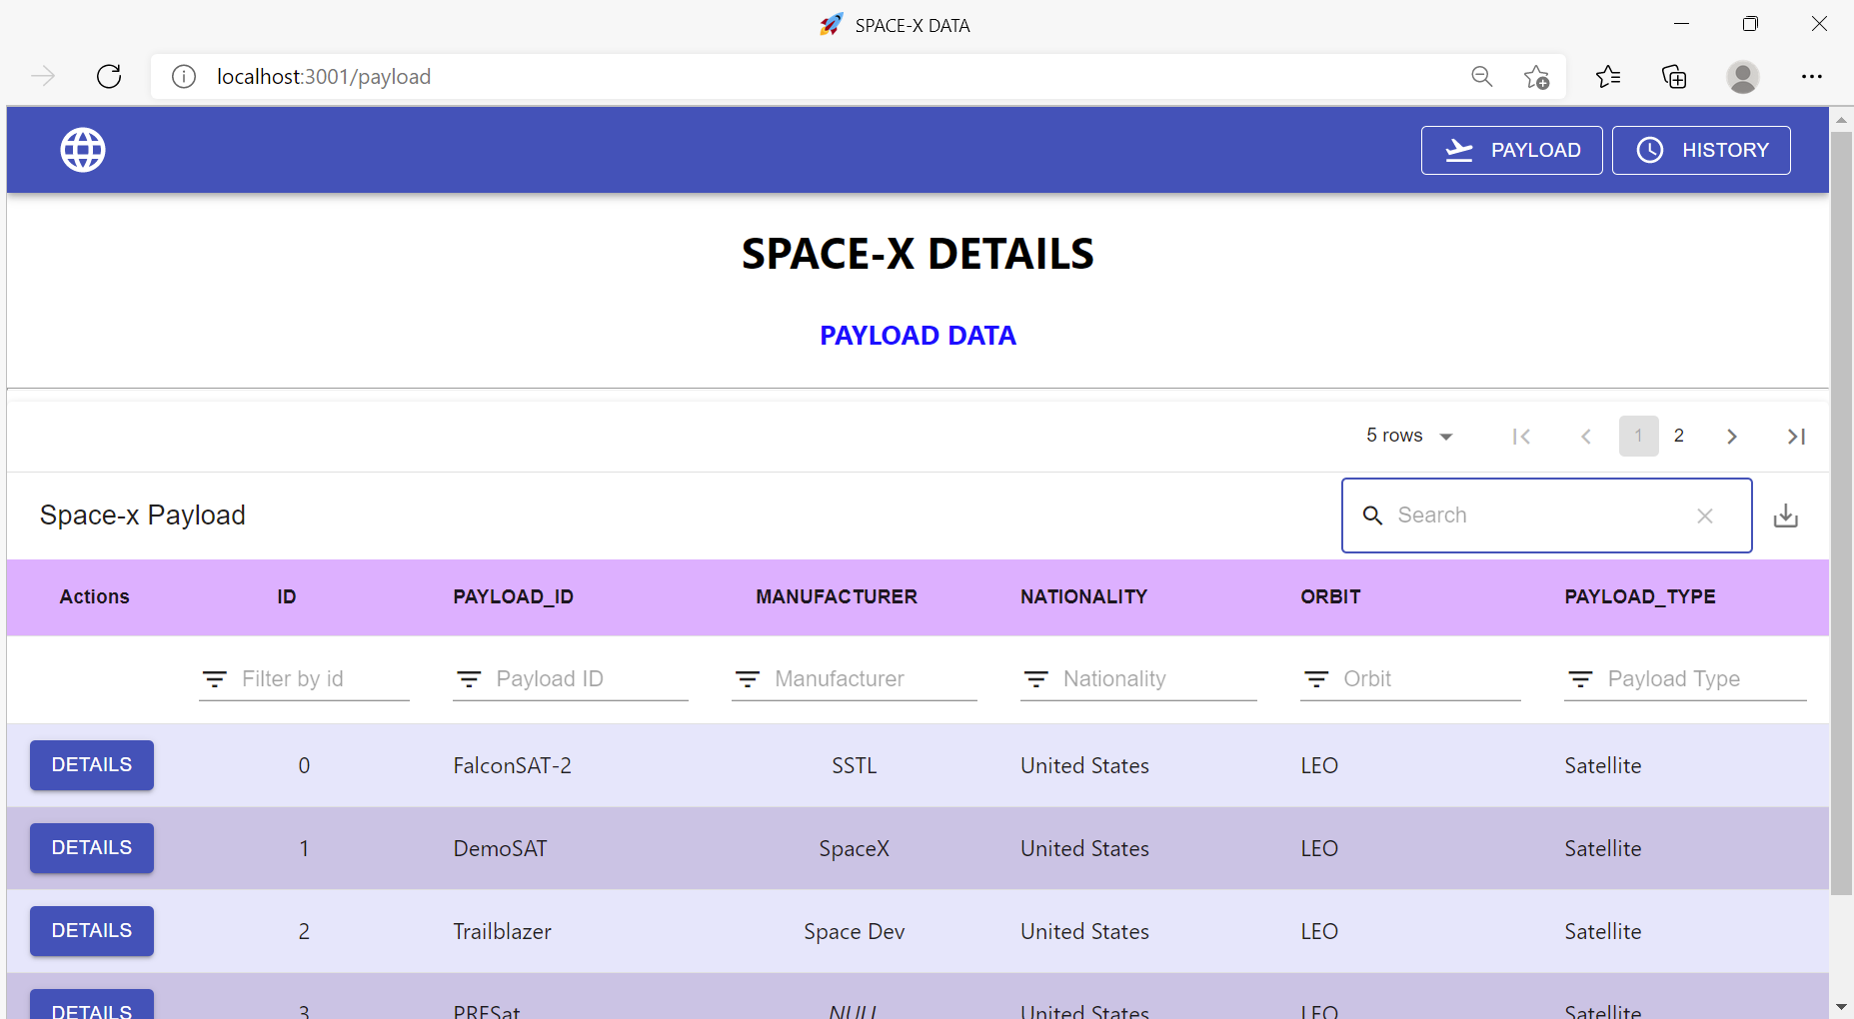Open the 5 rows per-page dropdown

[x=1409, y=436]
